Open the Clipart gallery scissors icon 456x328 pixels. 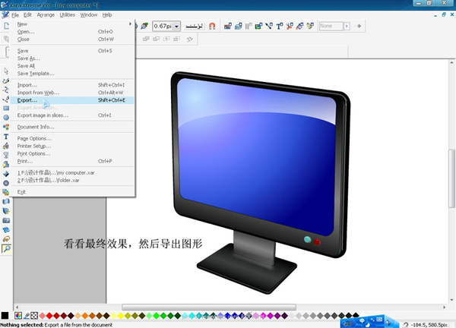[x=290, y=26]
